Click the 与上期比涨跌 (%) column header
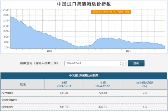Screen dimensions: 168x111 click(144, 84)
